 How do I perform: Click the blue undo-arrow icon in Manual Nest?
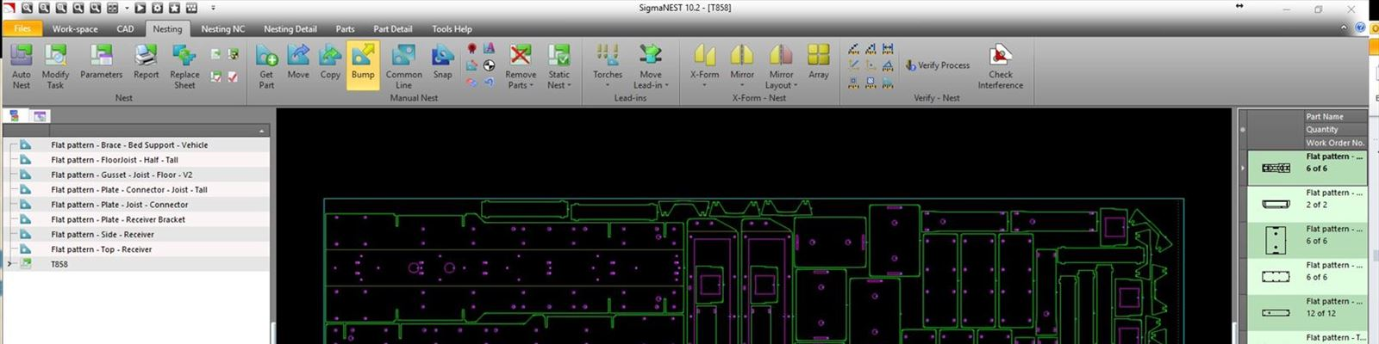(489, 83)
